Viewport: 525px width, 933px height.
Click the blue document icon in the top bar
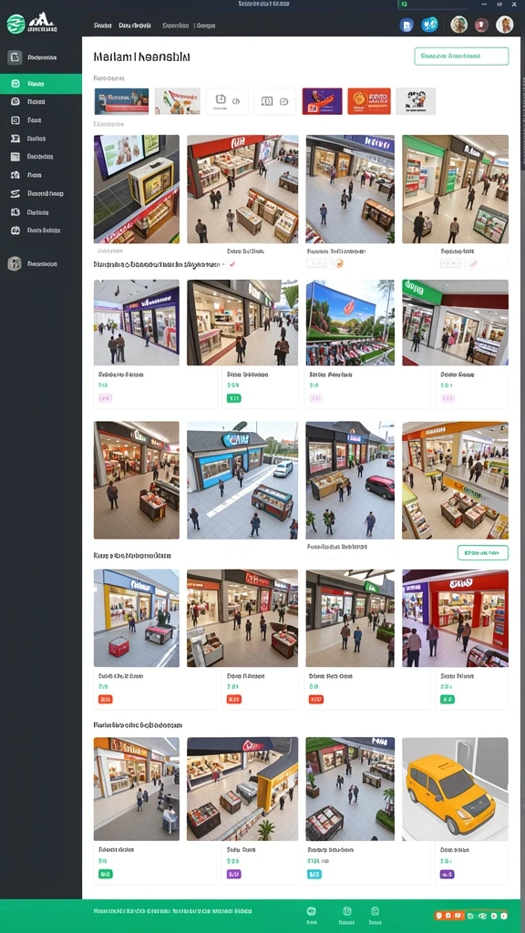(x=407, y=25)
